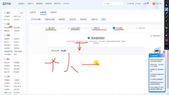Select the cursor pointer annotation tool
Screen dimensions: 169x95
coord(167,5)
